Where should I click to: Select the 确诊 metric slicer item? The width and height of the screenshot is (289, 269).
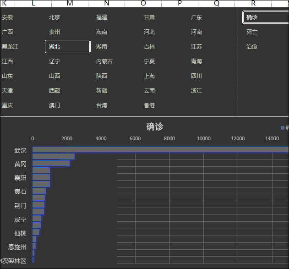(x=266, y=17)
